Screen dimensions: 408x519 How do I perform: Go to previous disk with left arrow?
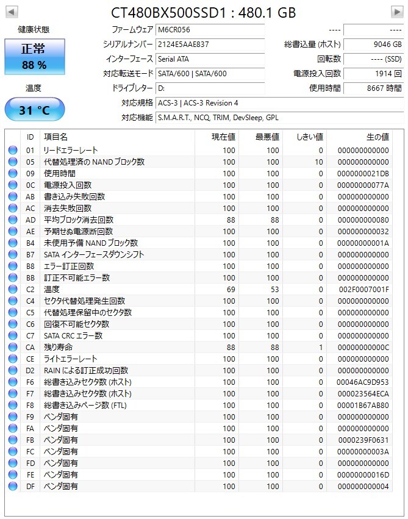[12, 12]
